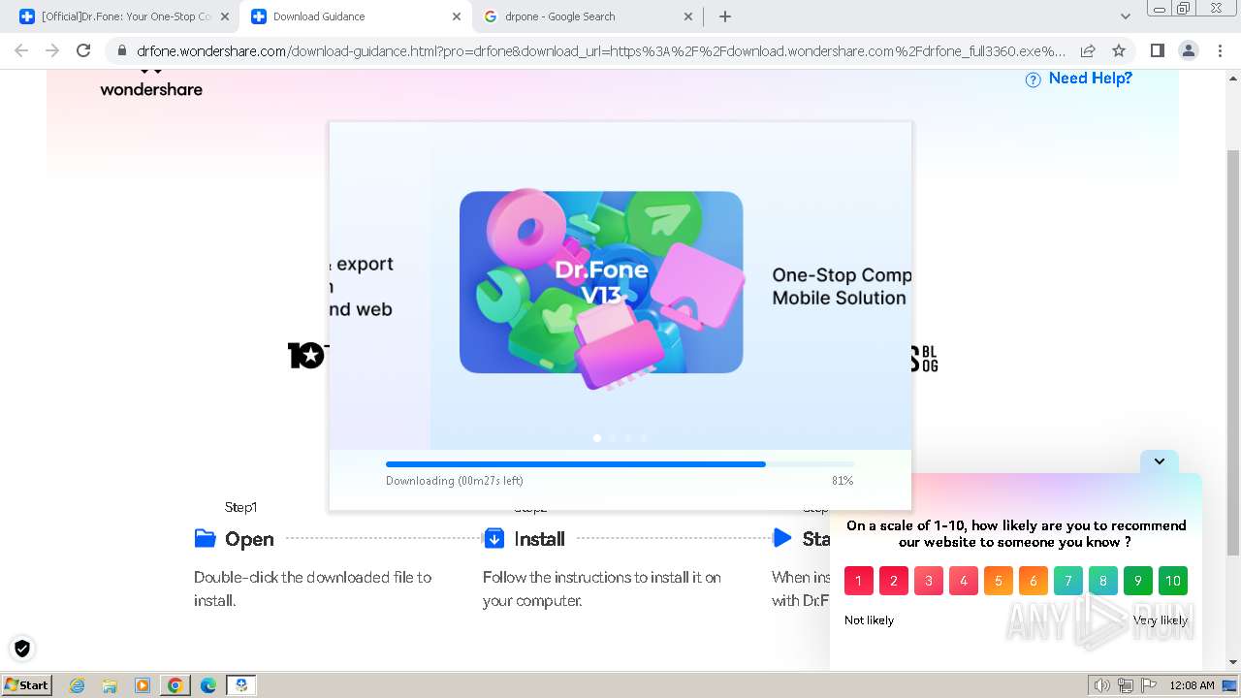
Task: Click the Start step play icon
Action: 782,538
